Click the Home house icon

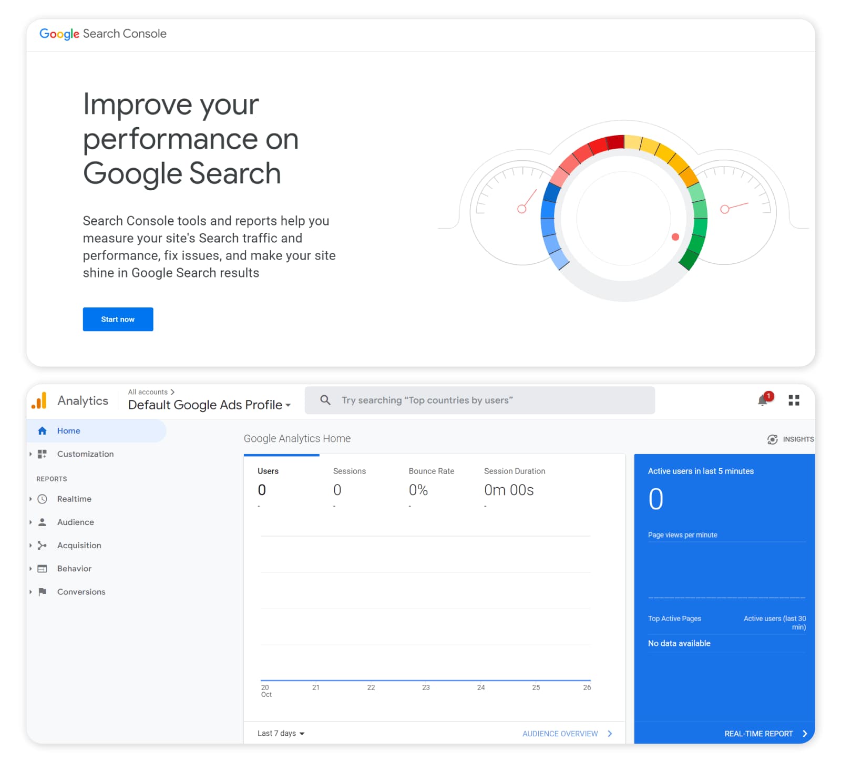[43, 431]
